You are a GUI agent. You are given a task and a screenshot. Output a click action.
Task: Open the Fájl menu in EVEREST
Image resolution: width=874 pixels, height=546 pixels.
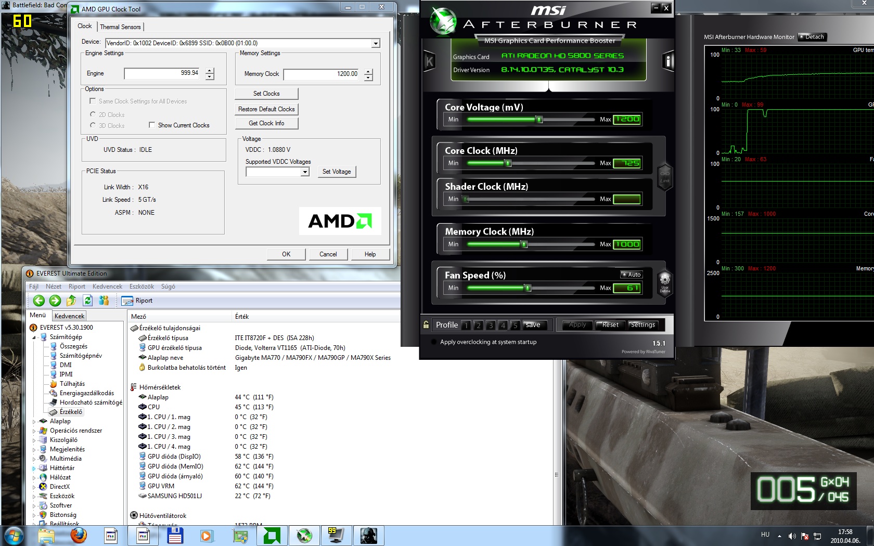point(34,287)
